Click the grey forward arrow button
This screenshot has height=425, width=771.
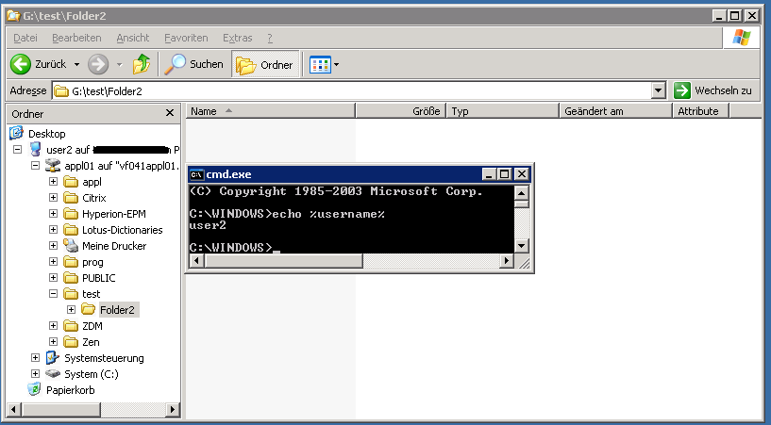98,64
